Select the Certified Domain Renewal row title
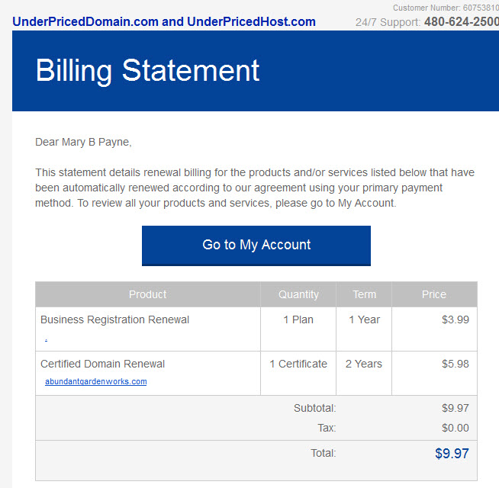The image size is (499, 488). [102, 364]
